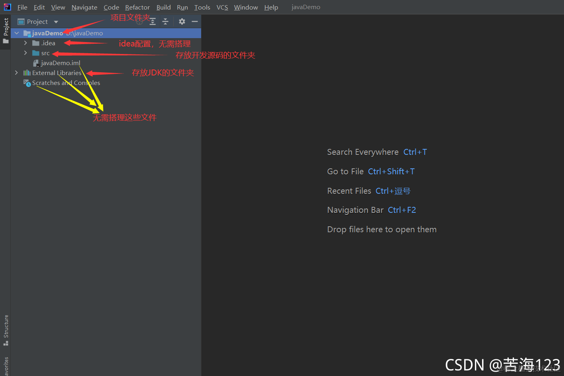
Task: Open the Window menu
Action: coord(246,7)
